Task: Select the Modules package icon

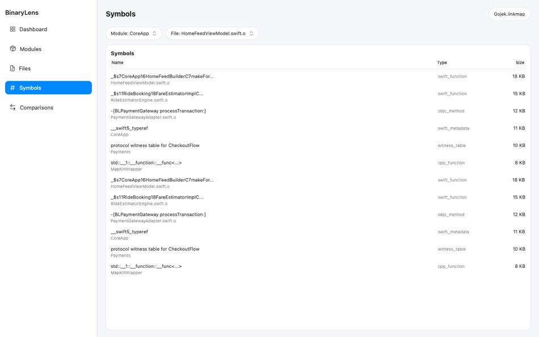Action: click(x=12, y=49)
